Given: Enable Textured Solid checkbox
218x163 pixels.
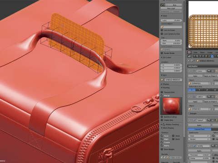Looking at the screenshot, I should coord(162,92).
